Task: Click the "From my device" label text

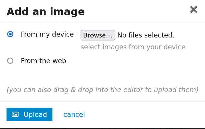Action: click(x=47, y=34)
